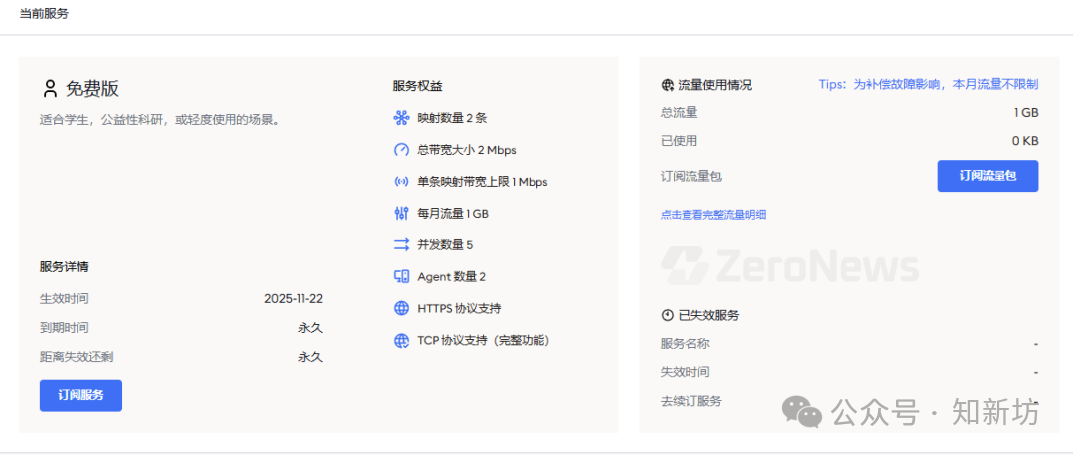Click the sliders icon for 每月流量
Viewport: 1073px width, 455px height.
click(x=401, y=214)
